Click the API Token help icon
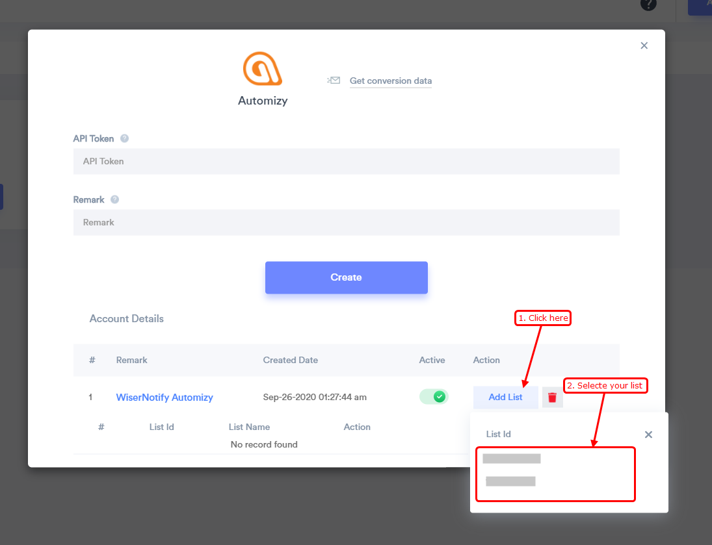The height and width of the screenshot is (545, 712). point(124,138)
